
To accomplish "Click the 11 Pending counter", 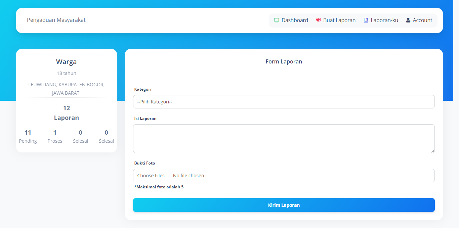I will point(28,136).
